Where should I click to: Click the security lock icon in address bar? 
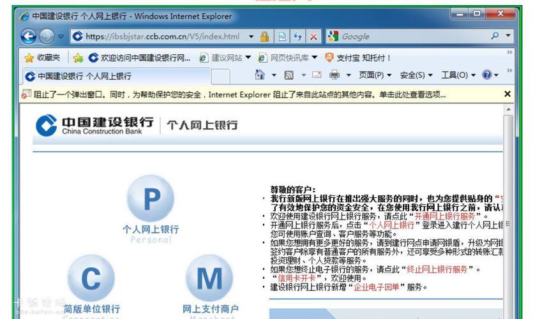click(264, 36)
